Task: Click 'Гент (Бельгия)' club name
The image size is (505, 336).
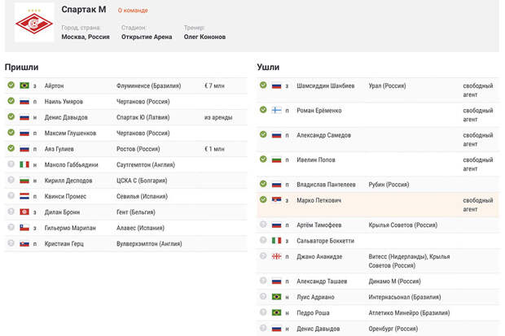Action: pyautogui.click(x=135, y=212)
